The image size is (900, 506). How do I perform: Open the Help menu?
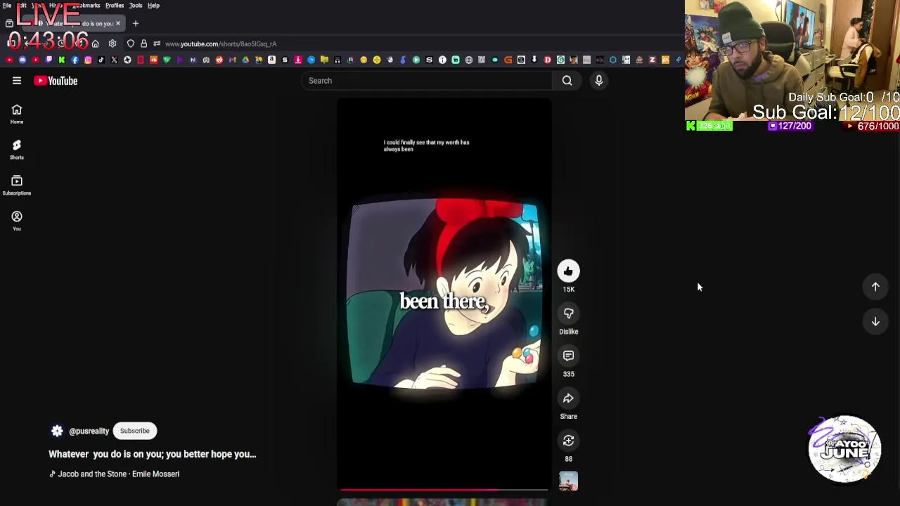(153, 5)
